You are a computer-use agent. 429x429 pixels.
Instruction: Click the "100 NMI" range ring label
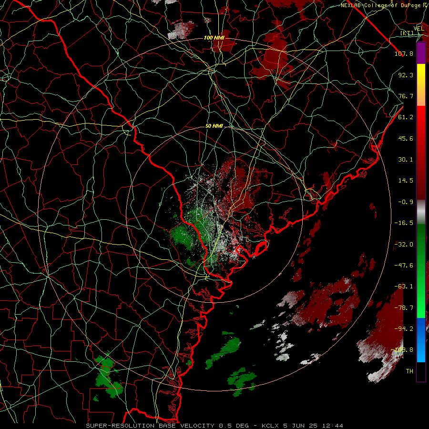(x=214, y=38)
